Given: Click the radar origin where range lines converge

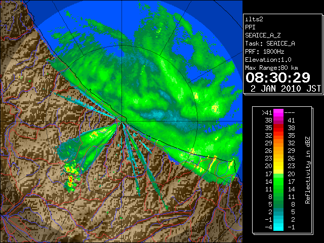Looking at the screenshot, I should [x=121, y=121].
